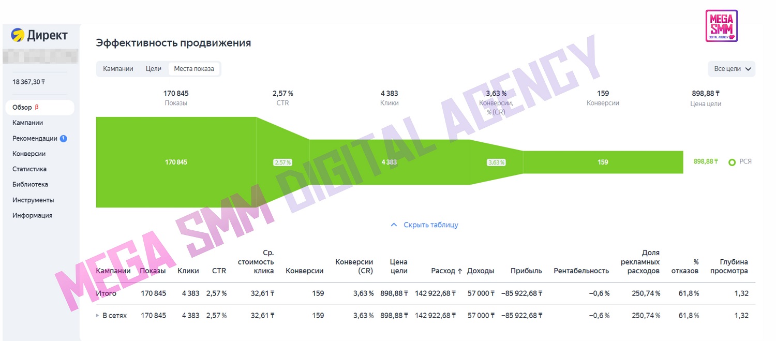Screen dimensions: 776x341
Task: Sort table by Показы column header
Action: click(x=153, y=271)
